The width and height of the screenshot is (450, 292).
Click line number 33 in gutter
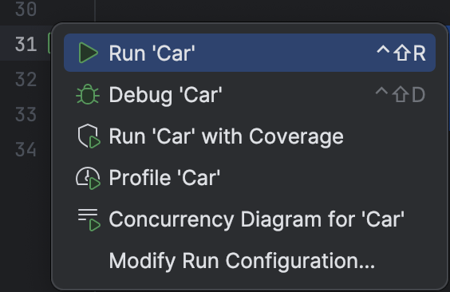(26, 114)
